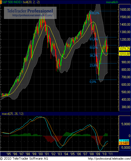Screen dimensions: 131x161
Task: Click the 500,00 price axis value
Action: click(126, 92)
